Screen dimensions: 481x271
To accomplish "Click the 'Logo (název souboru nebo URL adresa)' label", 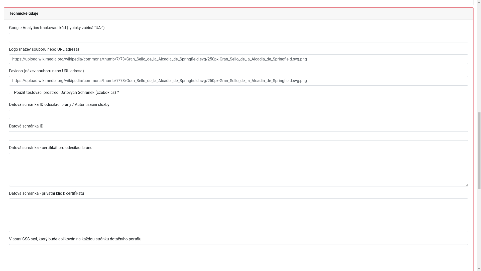I will tap(44, 49).
